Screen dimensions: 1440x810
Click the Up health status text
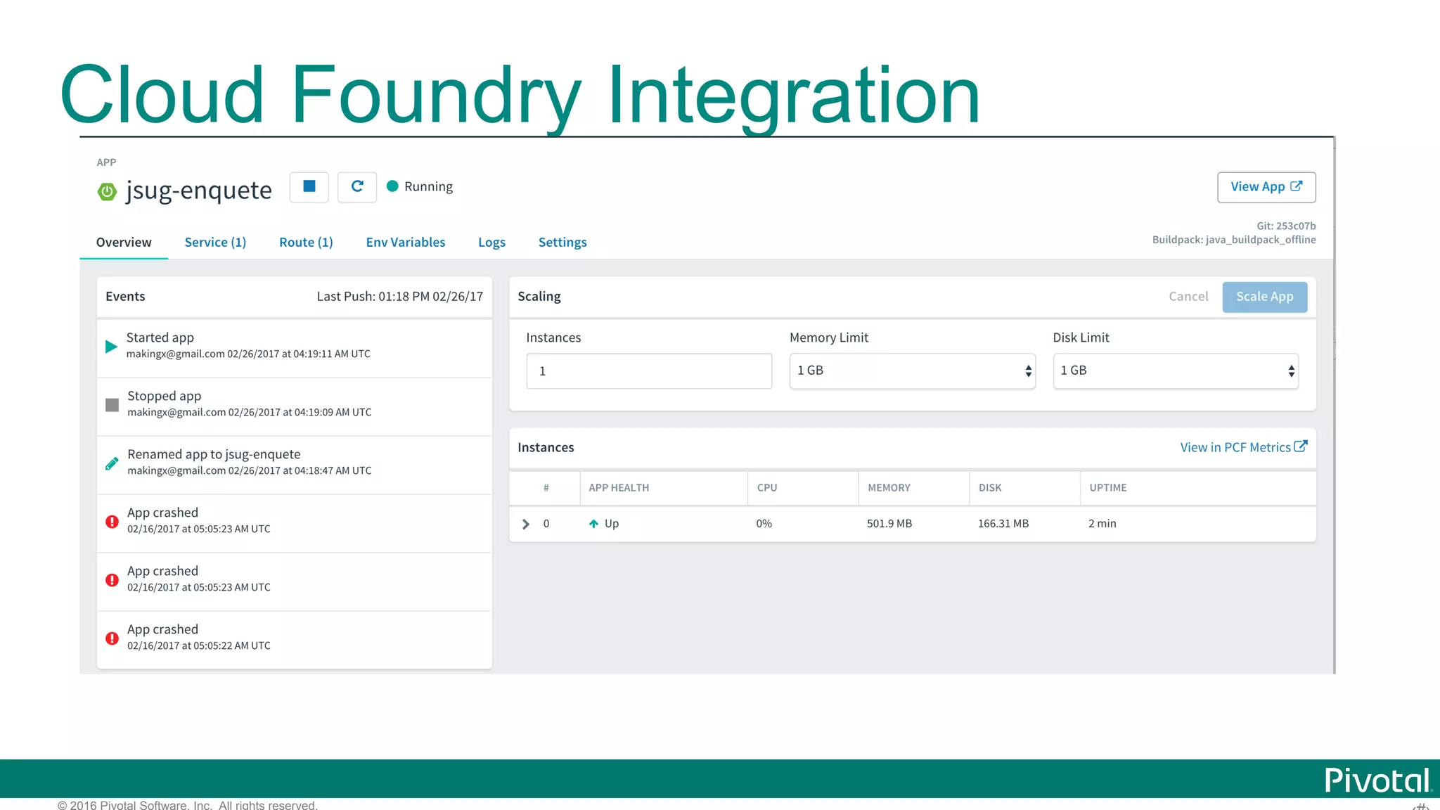(x=612, y=524)
